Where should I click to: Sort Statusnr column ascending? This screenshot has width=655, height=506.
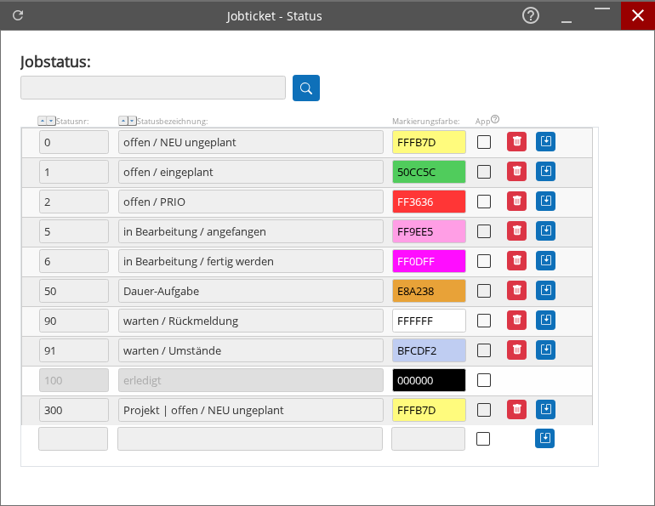tap(43, 121)
